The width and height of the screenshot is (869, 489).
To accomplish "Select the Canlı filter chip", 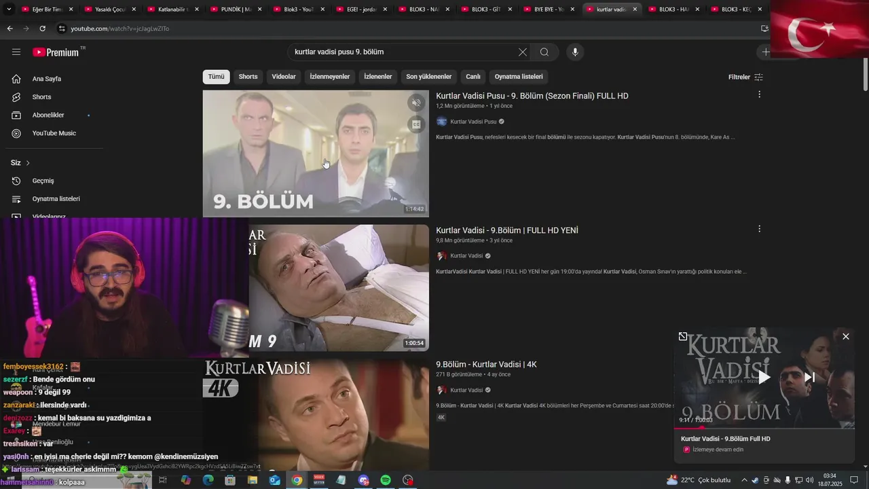I will pyautogui.click(x=473, y=77).
